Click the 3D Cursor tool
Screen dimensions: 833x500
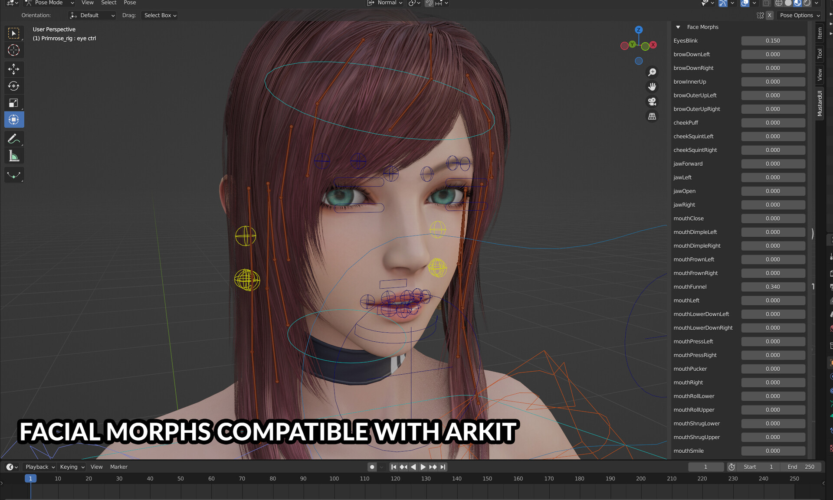click(13, 50)
